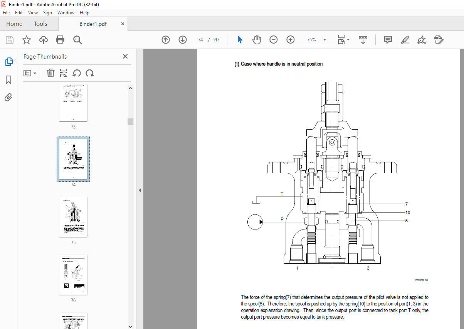Close the Page Thumbnails panel
The image size is (464, 329).
click(125, 56)
